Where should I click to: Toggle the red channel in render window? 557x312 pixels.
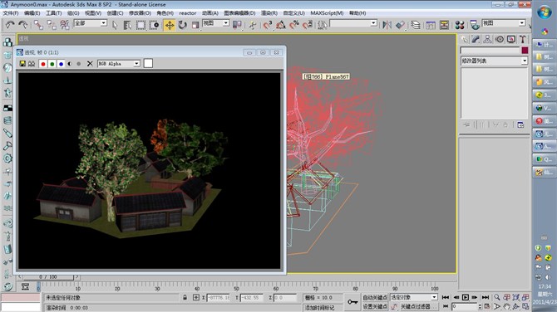[x=43, y=64]
